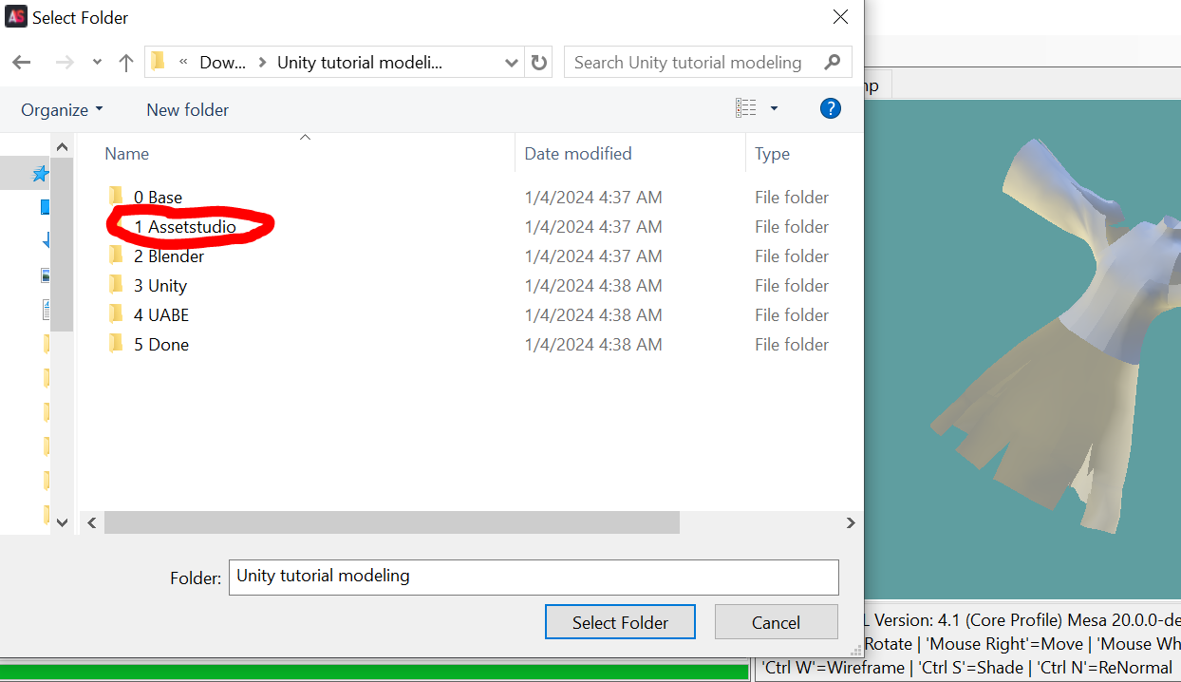Viewport: 1181px width, 682px height.
Task: Click Quick access star in navigation pane
Action: 40,174
